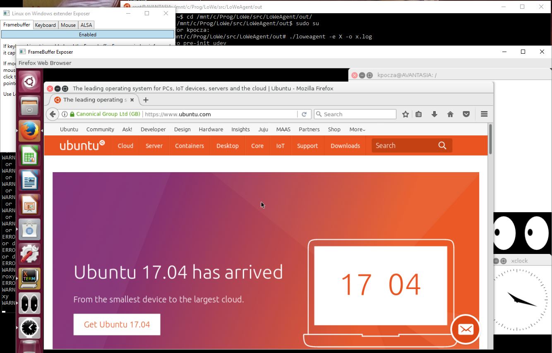Click kpocza@AVANTASIA terminal title
Image resolution: width=552 pixels, height=353 pixels.
pyautogui.click(x=407, y=75)
